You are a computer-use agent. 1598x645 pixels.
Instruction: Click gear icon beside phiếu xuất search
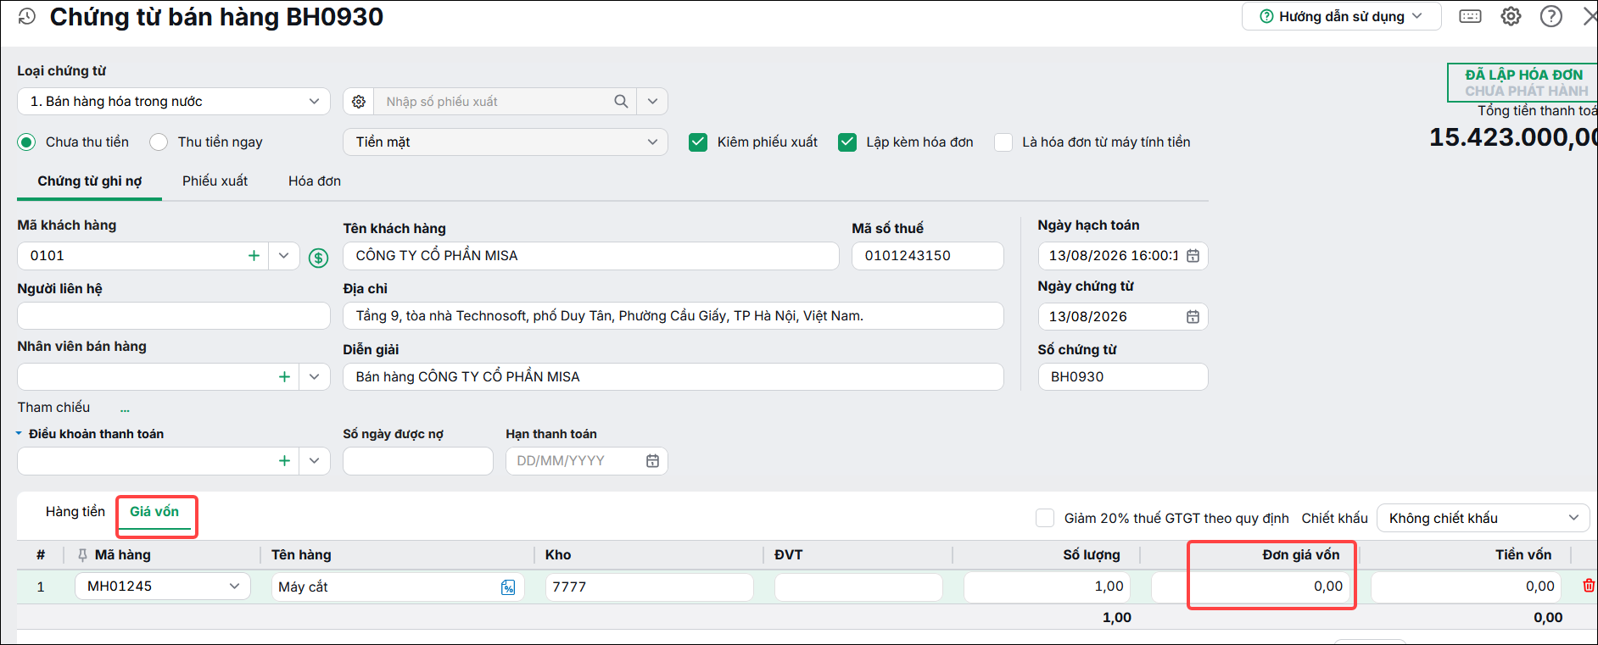point(359,102)
